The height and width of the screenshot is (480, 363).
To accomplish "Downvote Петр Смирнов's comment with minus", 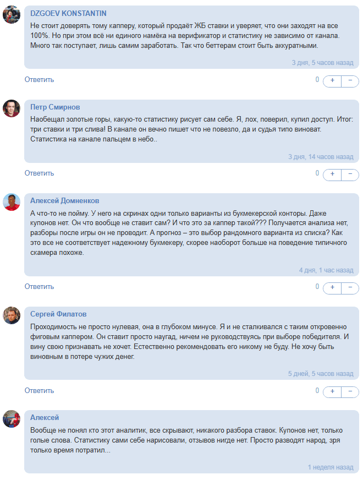I will click(351, 174).
